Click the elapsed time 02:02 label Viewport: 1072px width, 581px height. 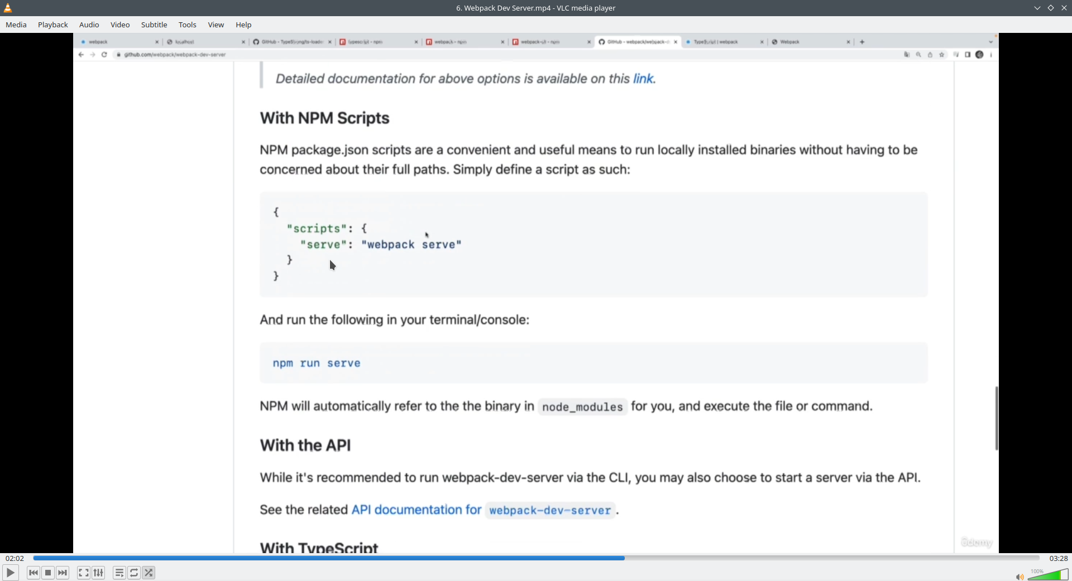(x=15, y=558)
